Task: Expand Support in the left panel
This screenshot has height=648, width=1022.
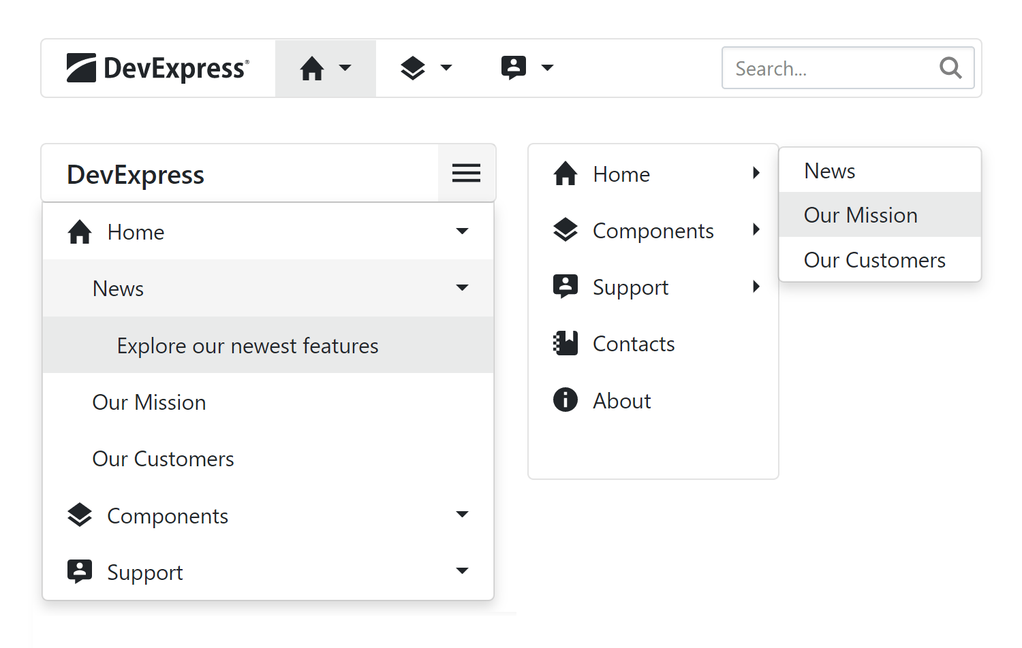Action: click(x=462, y=571)
